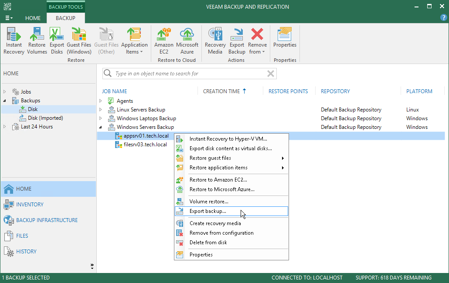
Task: Select the BACKUP ribbon tab
Action: coord(65,18)
